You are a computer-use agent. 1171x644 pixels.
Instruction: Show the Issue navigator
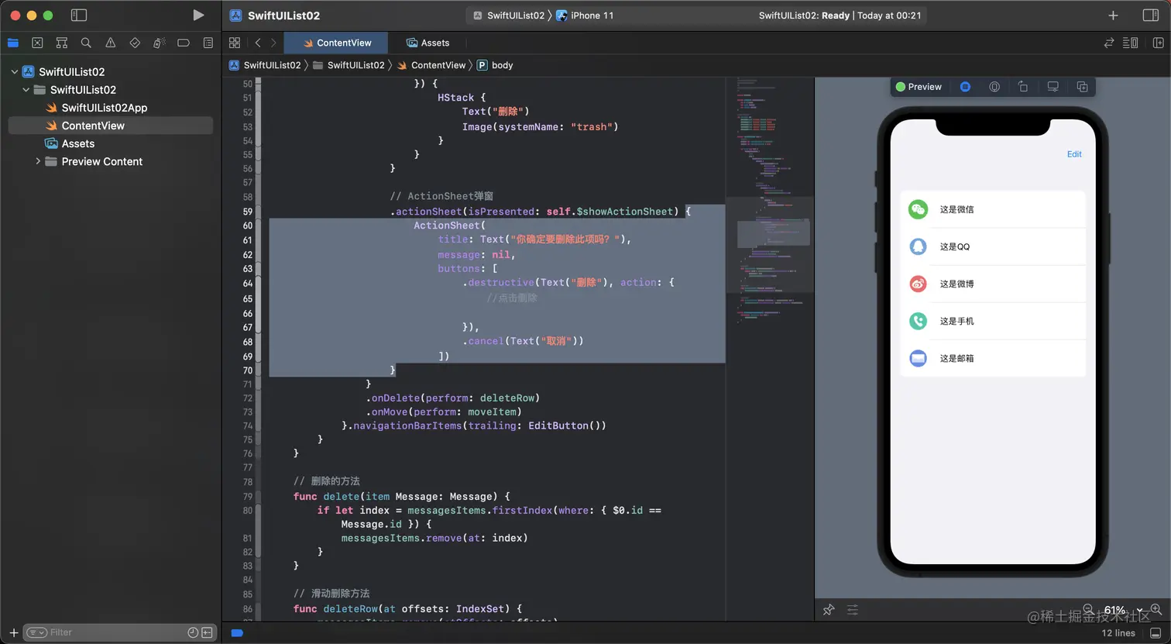coord(110,43)
